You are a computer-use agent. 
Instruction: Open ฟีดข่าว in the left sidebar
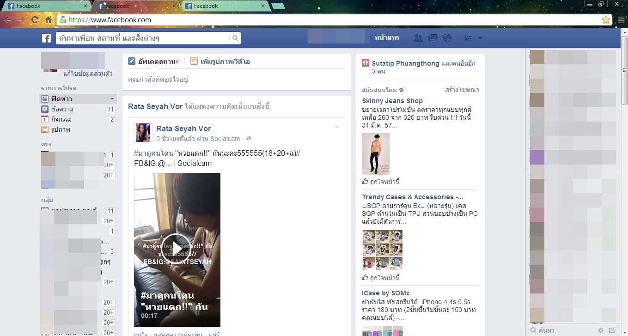(x=78, y=99)
